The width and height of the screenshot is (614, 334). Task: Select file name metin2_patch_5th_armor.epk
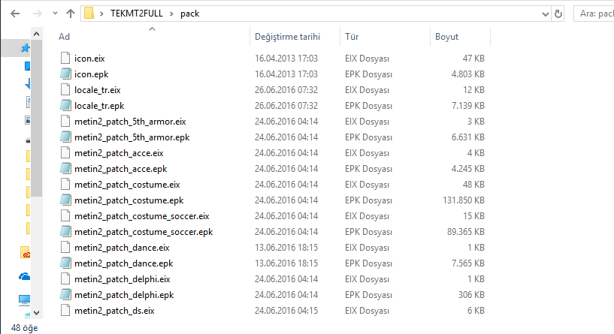pyautogui.click(x=132, y=137)
